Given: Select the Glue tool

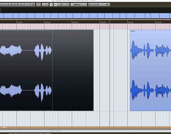Looking at the screenshot, I should coord(5,5).
